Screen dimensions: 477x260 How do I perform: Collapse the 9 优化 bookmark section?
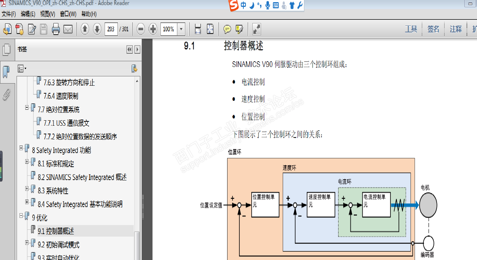tap(21, 216)
